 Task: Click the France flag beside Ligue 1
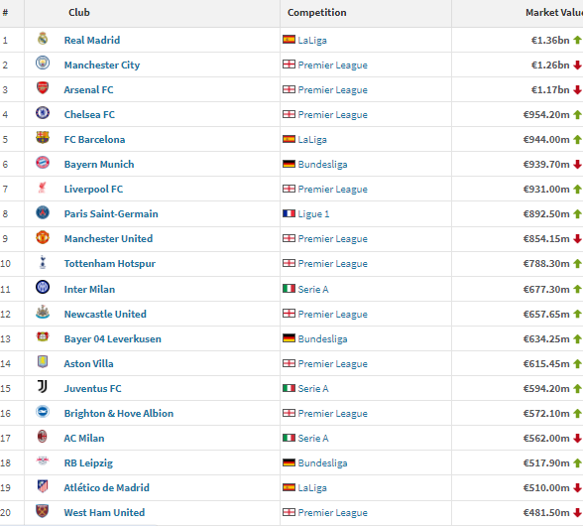(x=289, y=213)
